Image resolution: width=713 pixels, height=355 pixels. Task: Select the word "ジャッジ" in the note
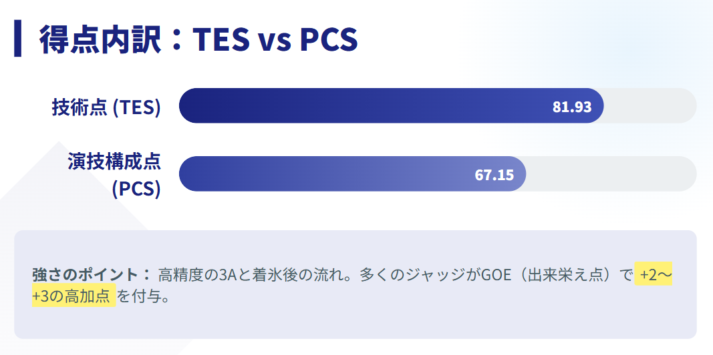pyautogui.click(x=439, y=274)
